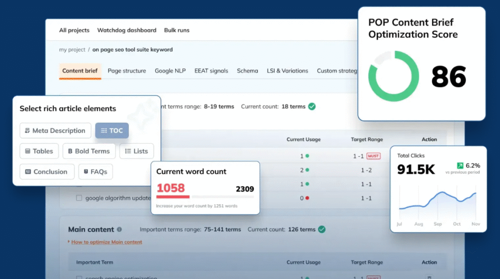The image size is (500, 279).
Task: Click the trash icon in bottom Action column
Action: pyautogui.click(x=429, y=278)
